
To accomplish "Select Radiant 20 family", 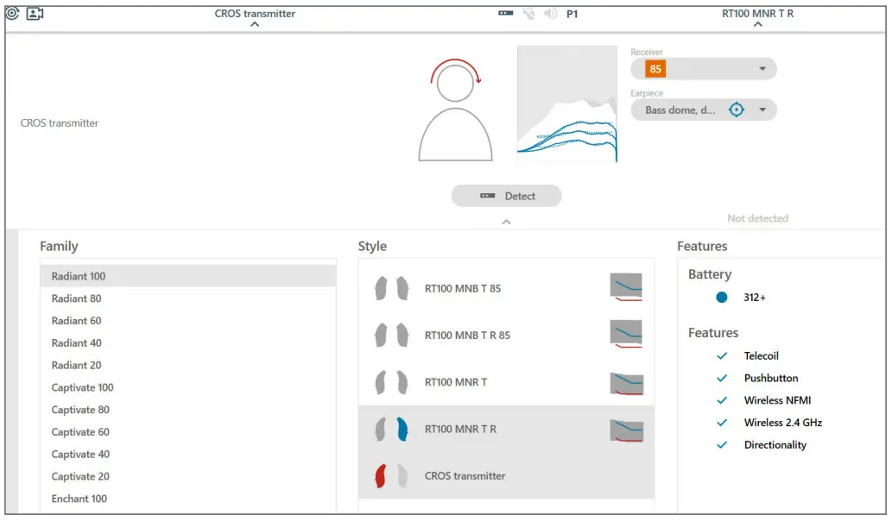I will 188,365.
